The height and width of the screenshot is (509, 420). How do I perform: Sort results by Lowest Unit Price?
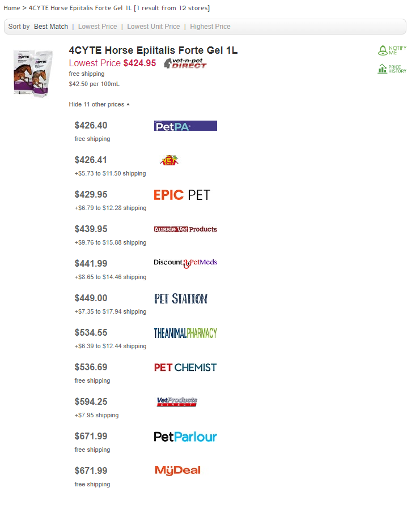[153, 27]
